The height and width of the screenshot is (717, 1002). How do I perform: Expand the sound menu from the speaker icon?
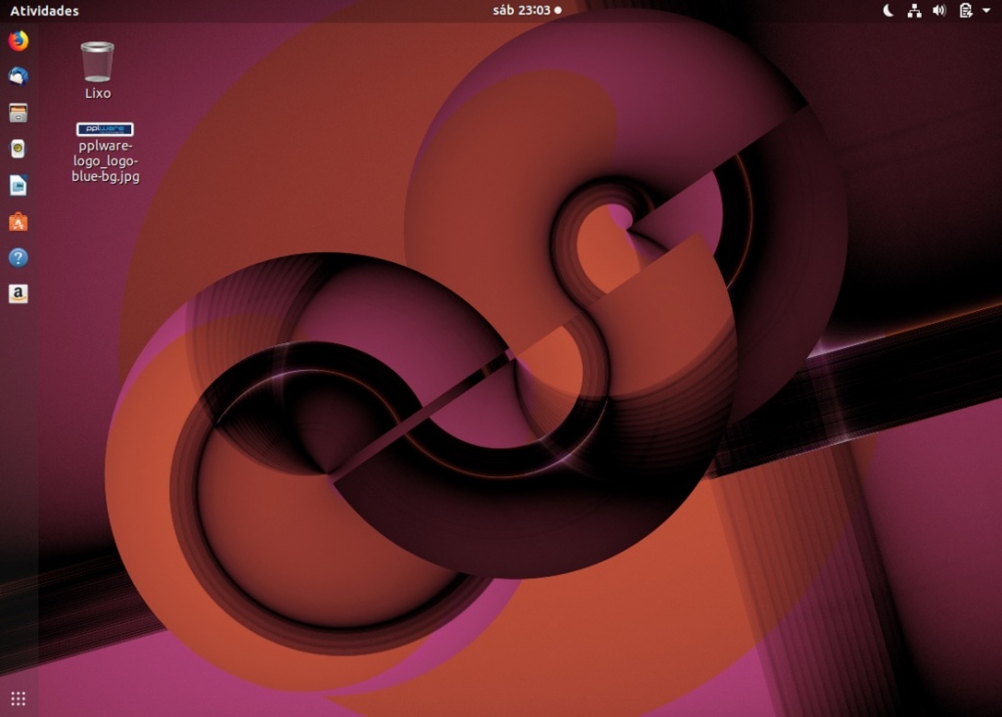tap(939, 11)
